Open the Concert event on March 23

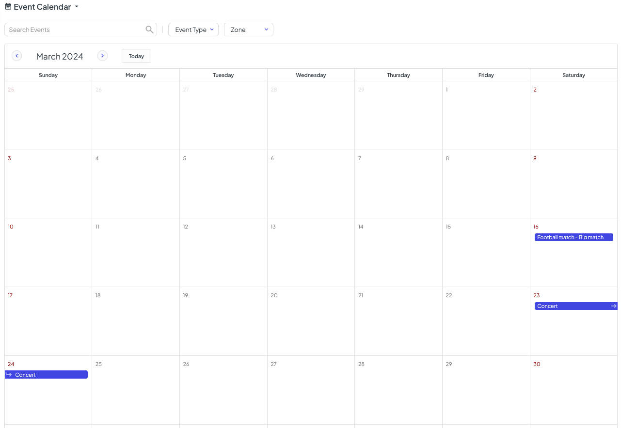576,306
